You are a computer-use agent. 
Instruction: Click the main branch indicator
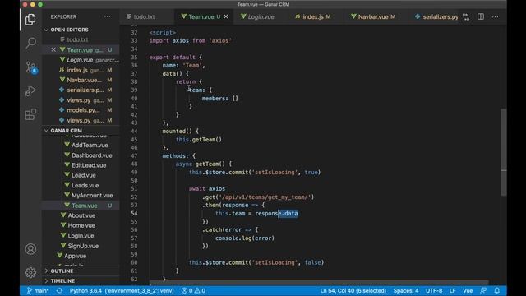click(38, 290)
